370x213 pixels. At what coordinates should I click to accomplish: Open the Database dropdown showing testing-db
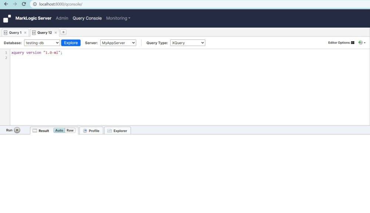[x=41, y=42]
